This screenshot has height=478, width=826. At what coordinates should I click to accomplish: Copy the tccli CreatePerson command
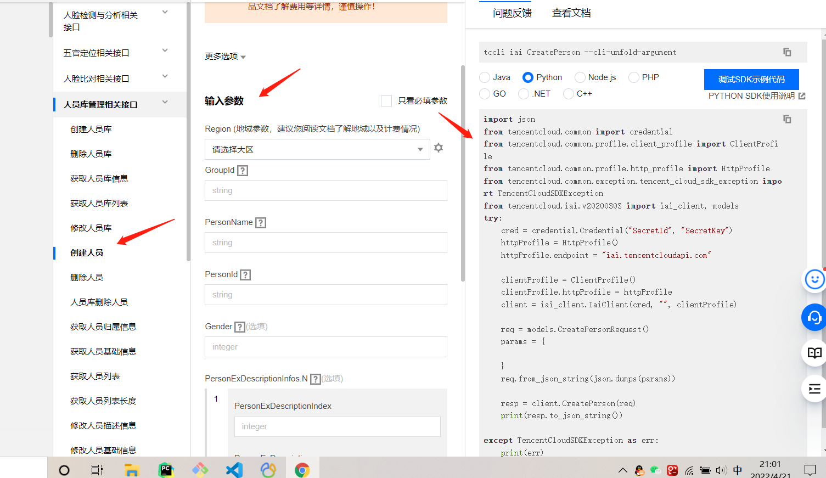[788, 52]
